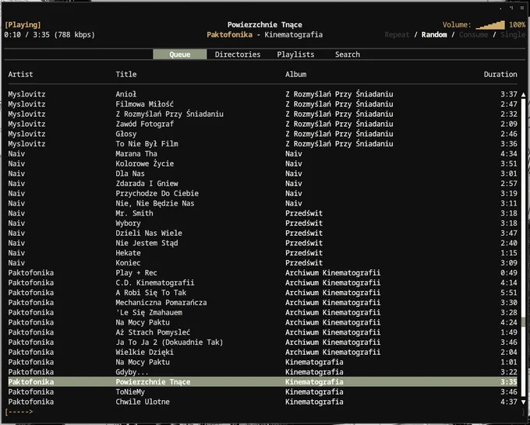Open the Playlists tab
Image resolution: width=530 pixels, height=425 pixels.
pyautogui.click(x=295, y=54)
